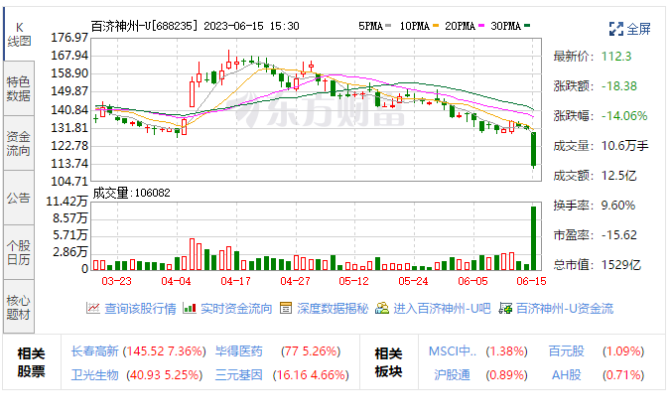Select the K线图 tab
Image resolution: width=670 pixels, height=418 pixels.
pos(19,34)
